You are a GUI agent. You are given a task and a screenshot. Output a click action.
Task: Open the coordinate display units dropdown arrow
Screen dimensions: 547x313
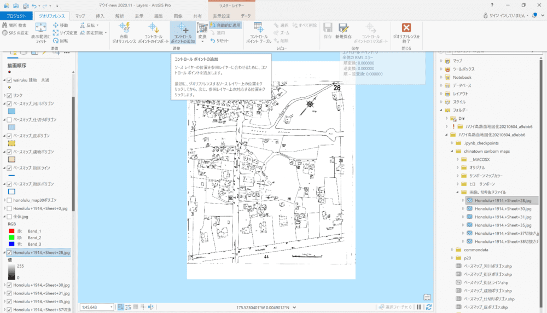[x=294, y=308]
